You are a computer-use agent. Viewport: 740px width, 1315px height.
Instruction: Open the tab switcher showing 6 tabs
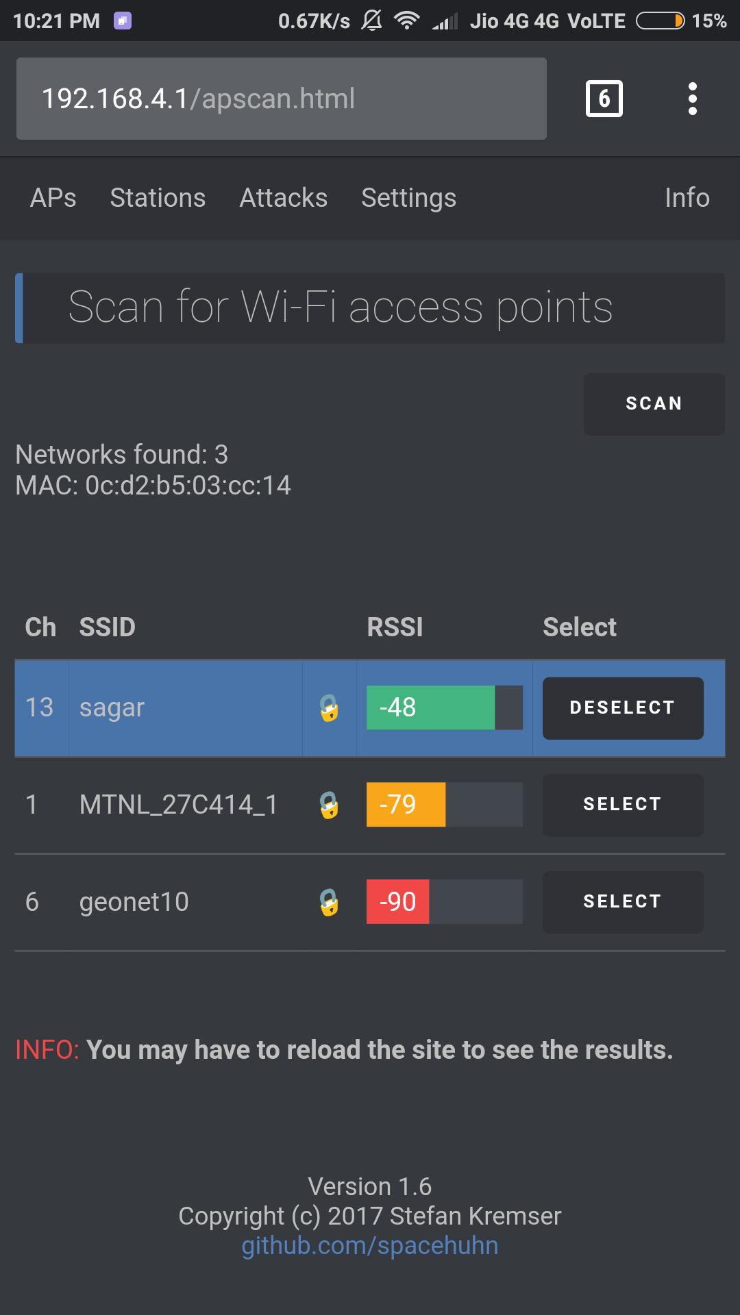(604, 99)
